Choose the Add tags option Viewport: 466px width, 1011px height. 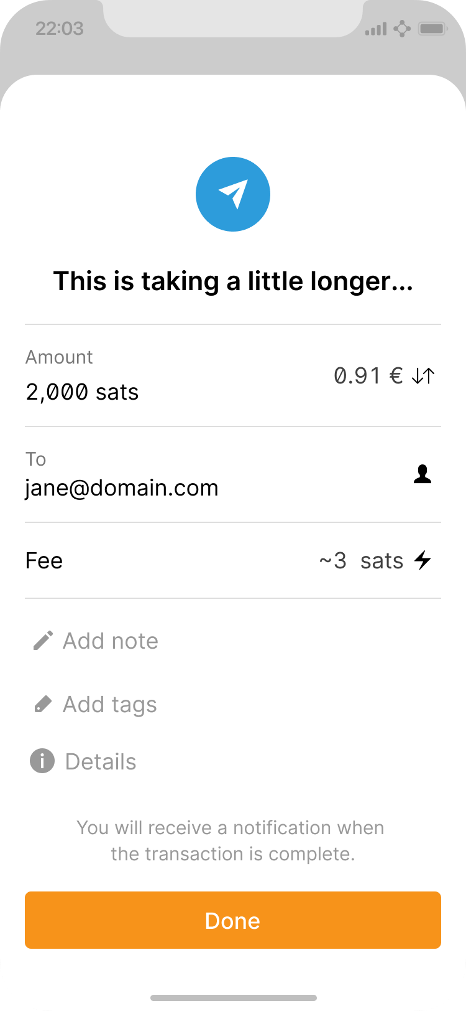tap(110, 704)
